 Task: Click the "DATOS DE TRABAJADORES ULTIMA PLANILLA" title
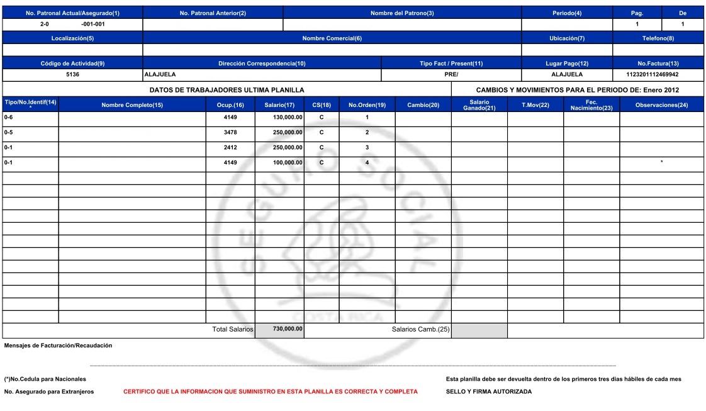coord(227,90)
